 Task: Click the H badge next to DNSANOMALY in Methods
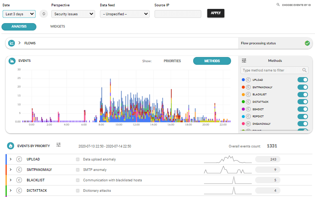[248, 124]
